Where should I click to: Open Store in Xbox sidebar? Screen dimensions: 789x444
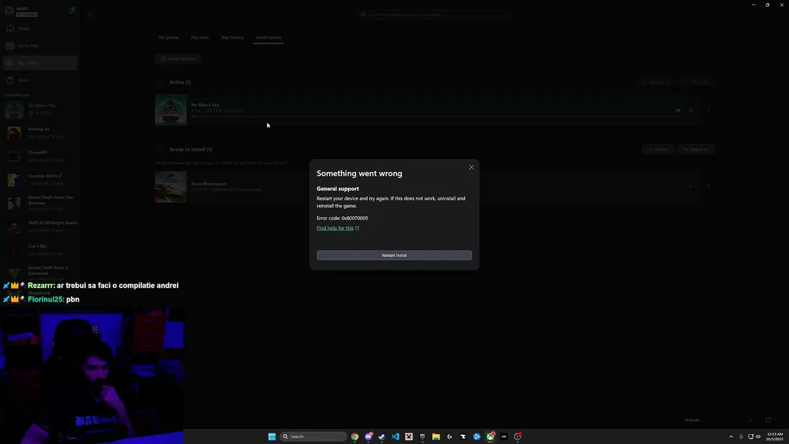[x=39, y=80]
